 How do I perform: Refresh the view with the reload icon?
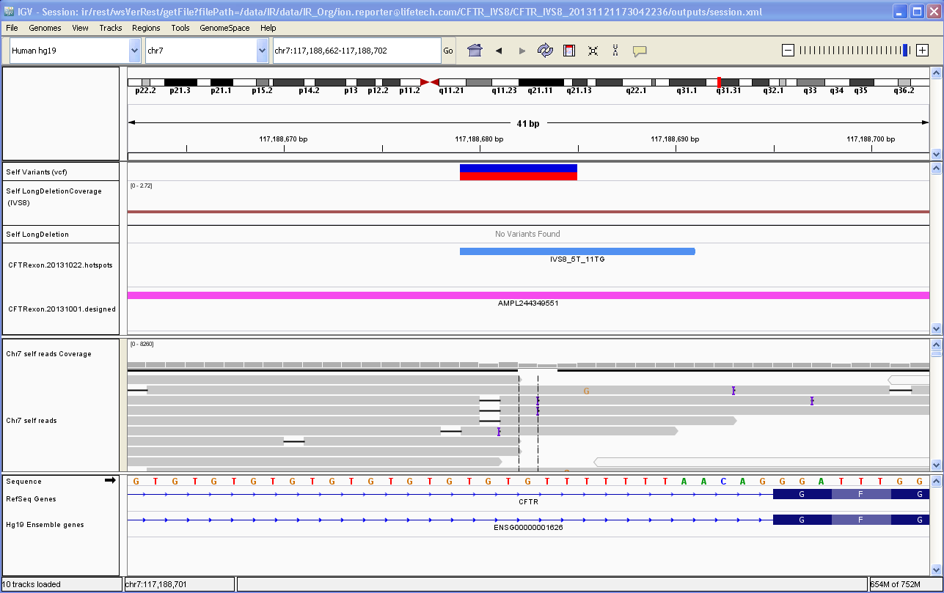tap(545, 51)
